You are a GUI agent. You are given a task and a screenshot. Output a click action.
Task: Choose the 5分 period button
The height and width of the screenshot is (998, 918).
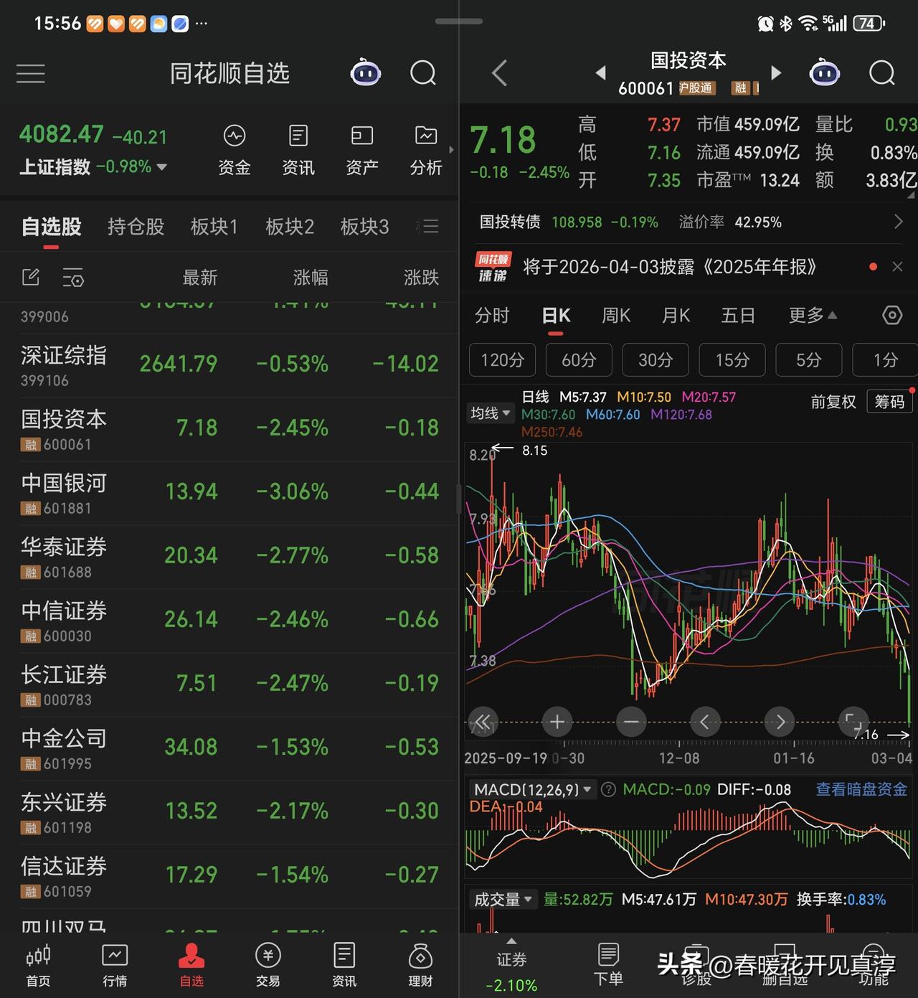coord(809,359)
